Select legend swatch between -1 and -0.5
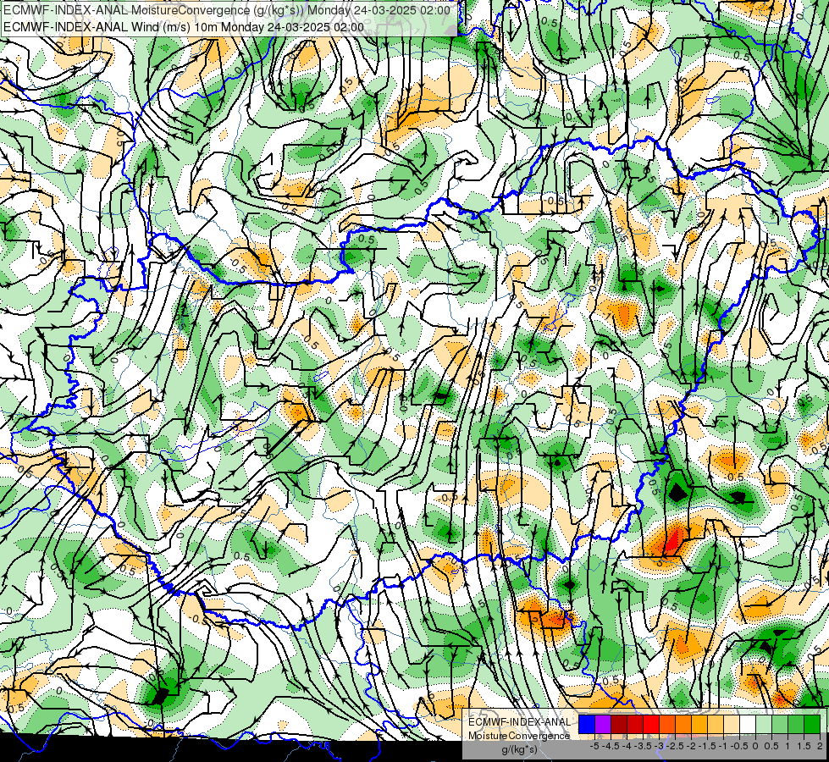This screenshot has width=829, height=762. 732,724
